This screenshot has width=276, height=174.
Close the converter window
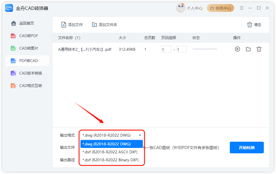pyautogui.click(x=267, y=8)
